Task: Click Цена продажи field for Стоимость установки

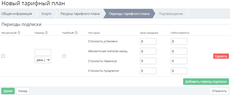Action: [x=148, y=41]
